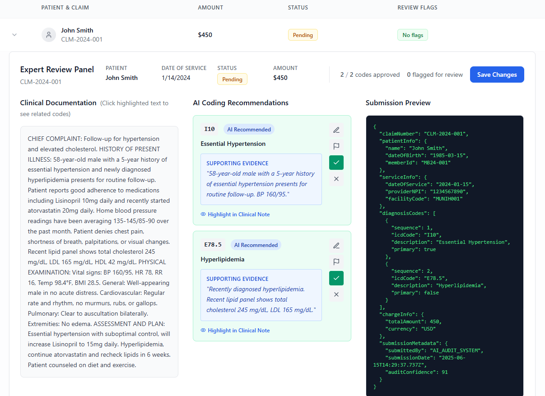Click the REVIEW FLAGS column header
The height and width of the screenshot is (396, 545).
pyautogui.click(x=417, y=8)
